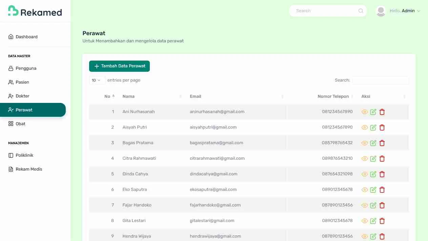Viewport: 428px width, 241px height.
Task: Click email citrarahmawati@gmail.com
Action: coord(217,158)
